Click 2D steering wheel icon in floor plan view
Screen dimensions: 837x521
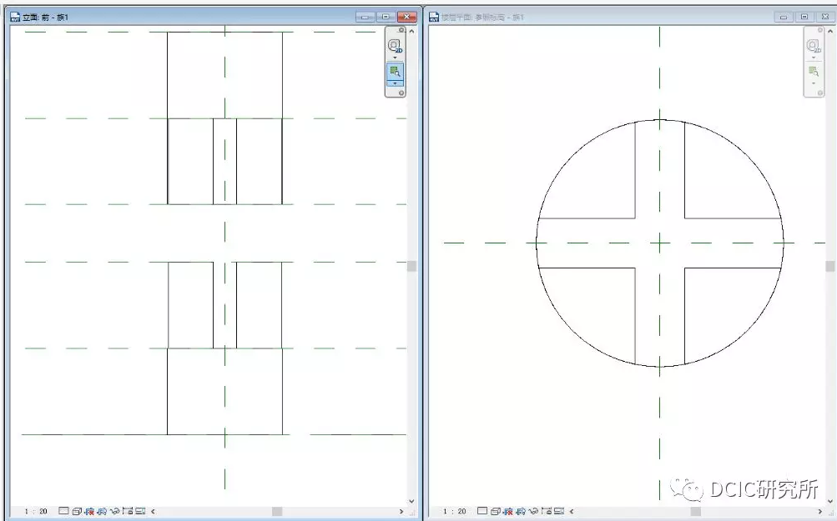[x=813, y=45]
